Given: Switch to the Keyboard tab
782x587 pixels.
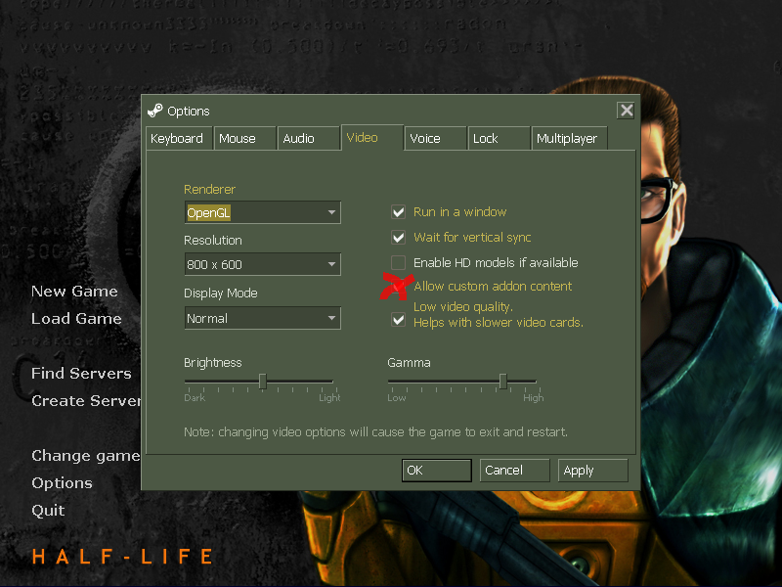Looking at the screenshot, I should coord(179,138).
